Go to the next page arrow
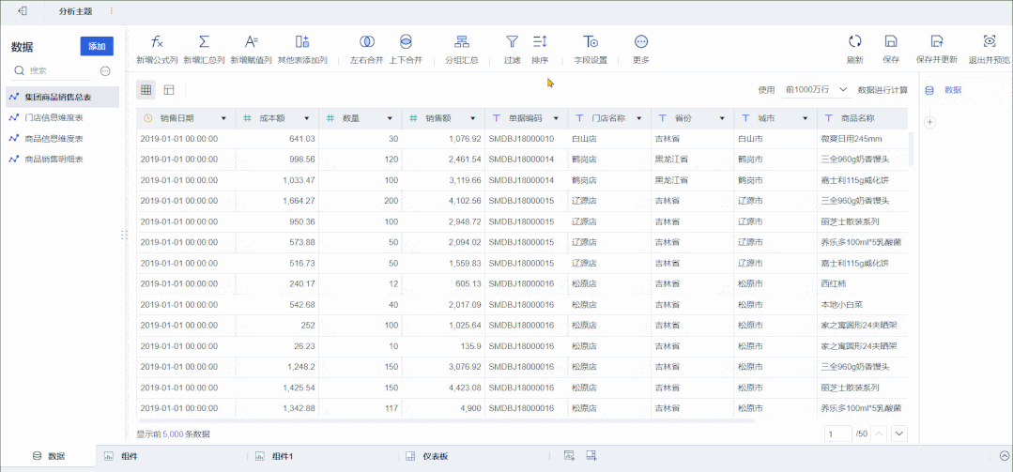 click(899, 434)
